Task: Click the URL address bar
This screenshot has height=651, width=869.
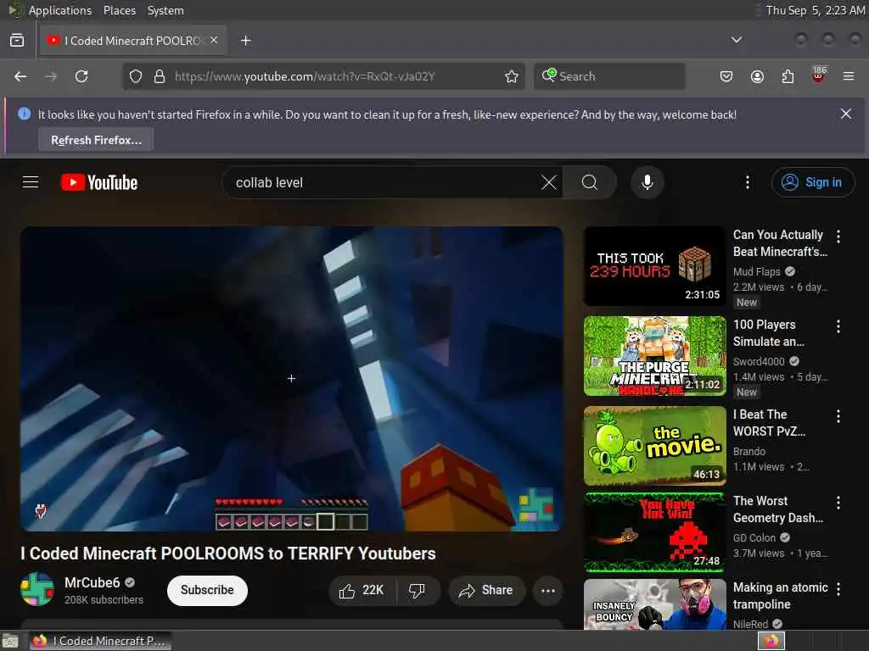Action: click(x=323, y=76)
